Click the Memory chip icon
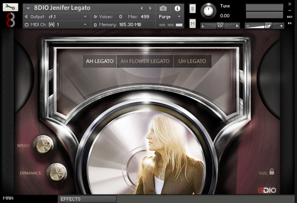Screen dimensions: 297x203 (95, 25)
